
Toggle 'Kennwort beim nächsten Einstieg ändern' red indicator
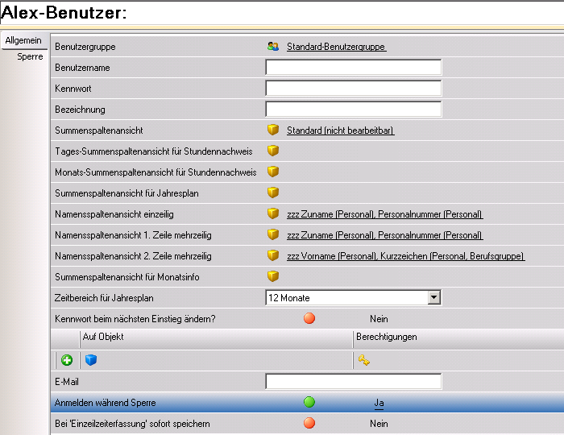(309, 318)
